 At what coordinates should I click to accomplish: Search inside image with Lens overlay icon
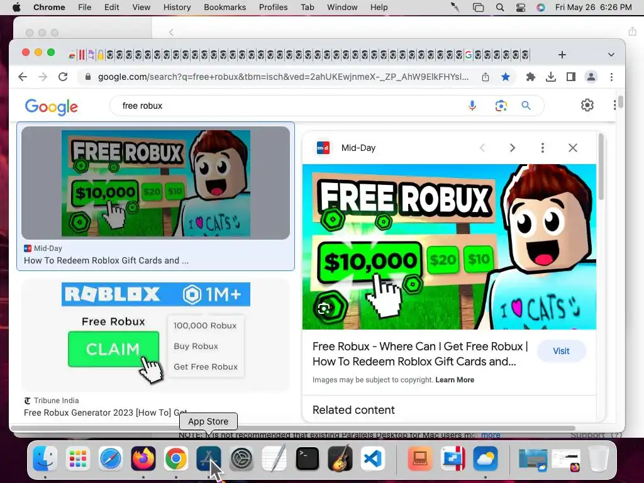324,308
